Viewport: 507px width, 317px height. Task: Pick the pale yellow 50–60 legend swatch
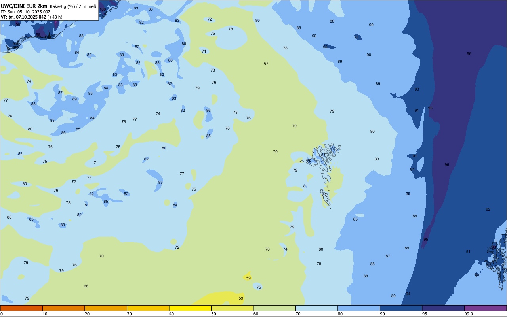[232, 308]
